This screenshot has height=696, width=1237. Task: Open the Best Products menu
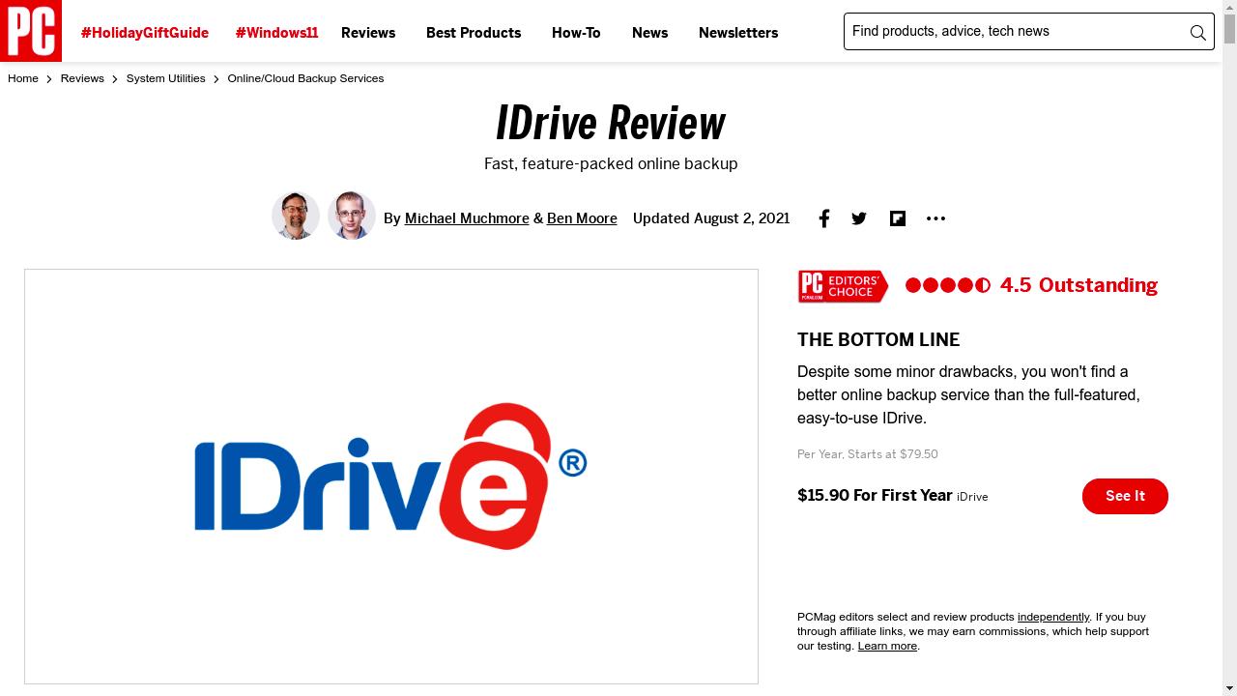[x=474, y=33]
